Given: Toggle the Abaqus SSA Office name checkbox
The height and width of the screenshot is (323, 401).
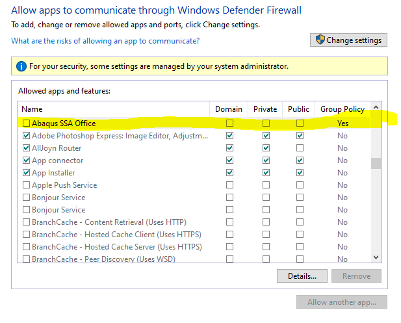Looking at the screenshot, I should pyautogui.click(x=26, y=123).
